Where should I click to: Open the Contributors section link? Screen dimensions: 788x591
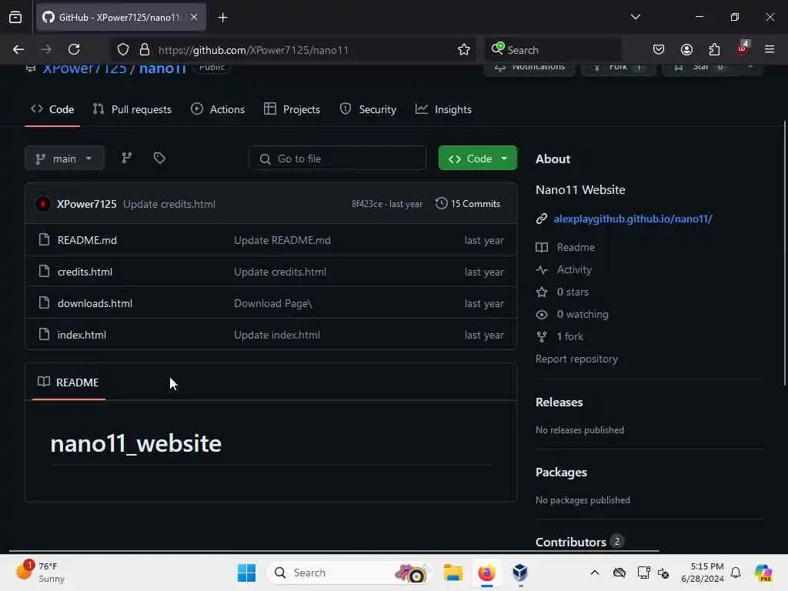click(579, 542)
